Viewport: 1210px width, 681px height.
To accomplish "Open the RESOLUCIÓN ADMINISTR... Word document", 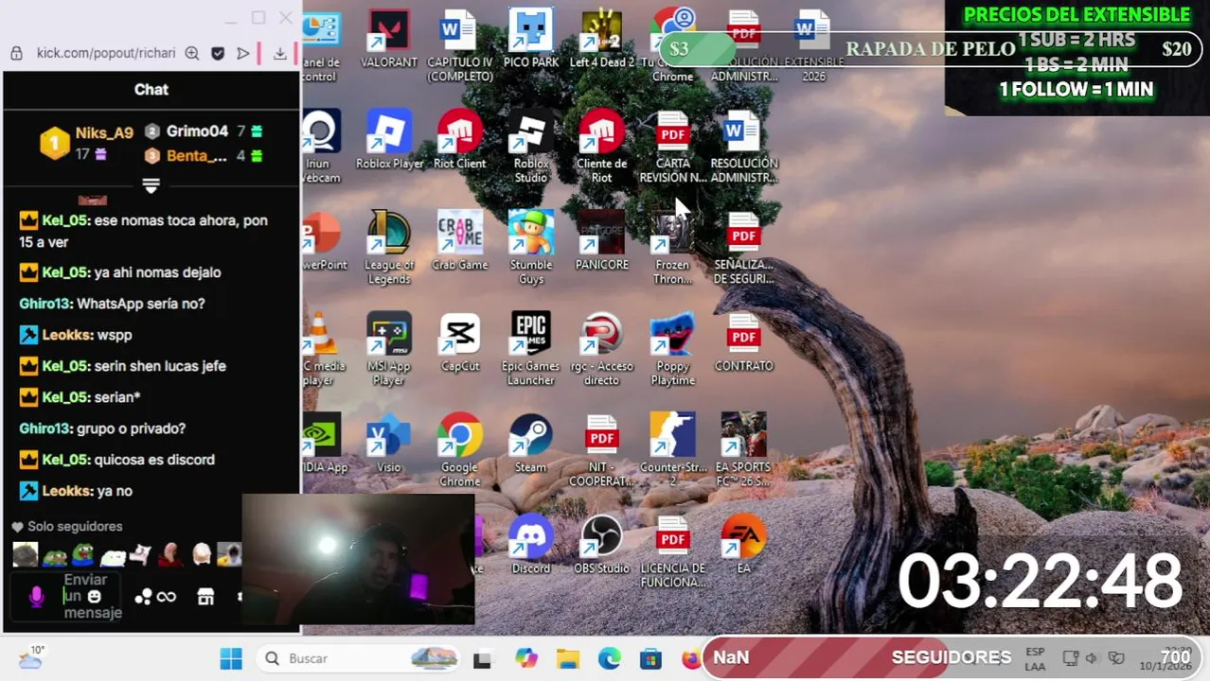I will coord(744,148).
